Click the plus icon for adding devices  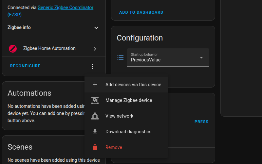click(95, 85)
